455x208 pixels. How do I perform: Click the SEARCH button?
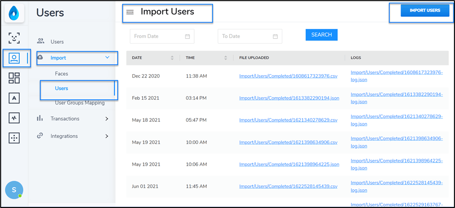tap(321, 35)
